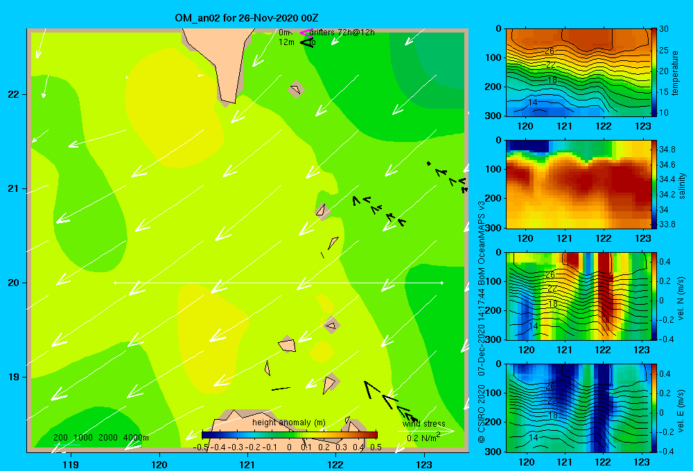Click the height anomaly color bar
693x471 pixels.
(290, 435)
